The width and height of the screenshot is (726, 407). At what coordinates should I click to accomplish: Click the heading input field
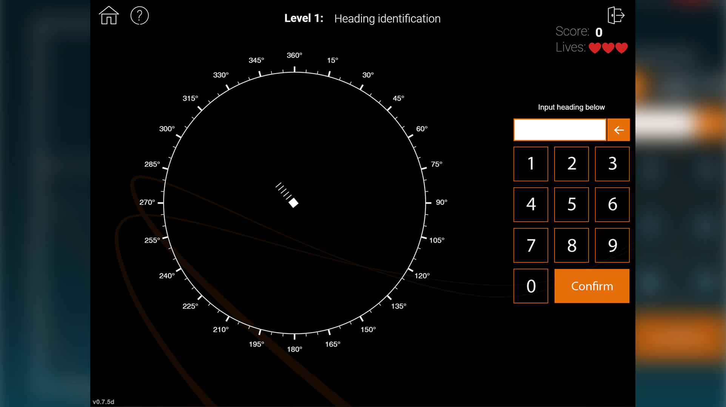560,130
